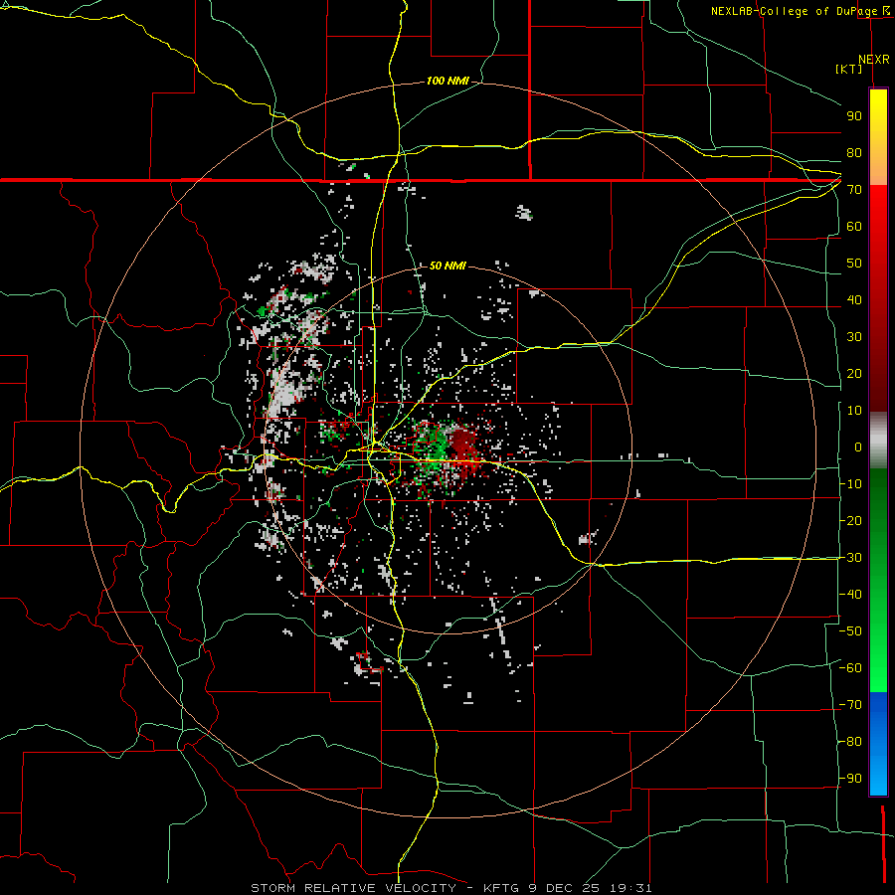Click the negative 20 scale value

(850, 520)
